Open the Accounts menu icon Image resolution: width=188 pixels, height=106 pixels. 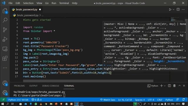(5, 83)
